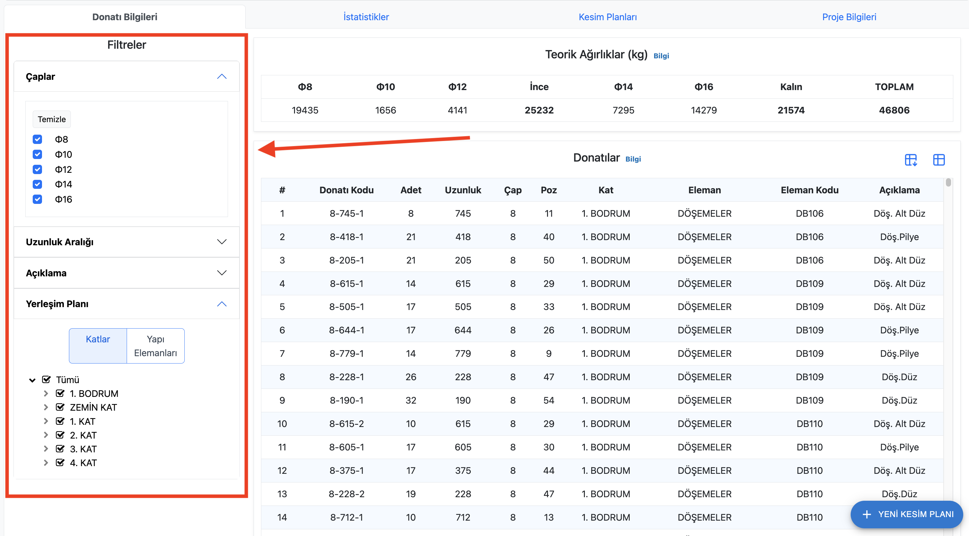Expand the ZEMİN KAT tree arrow

46,407
